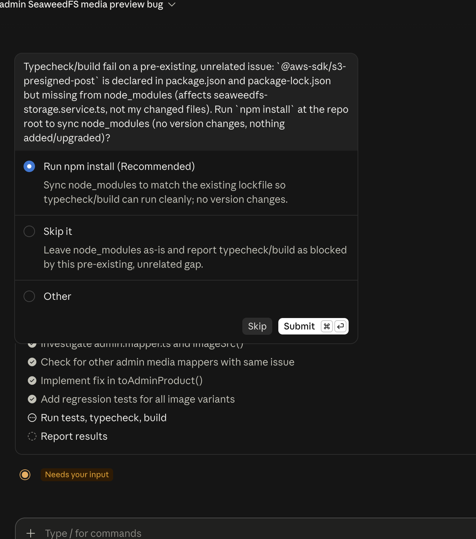Open the Run tests, typecheck, build task item
This screenshot has height=539, width=476.
tap(103, 418)
